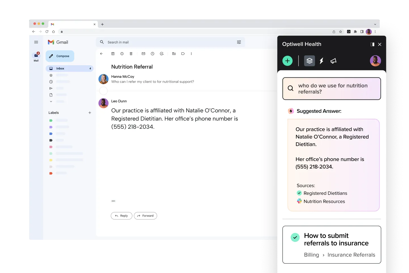The width and height of the screenshot is (409, 273).
Task: Snooze the email with the clock icon
Action: (x=152, y=54)
